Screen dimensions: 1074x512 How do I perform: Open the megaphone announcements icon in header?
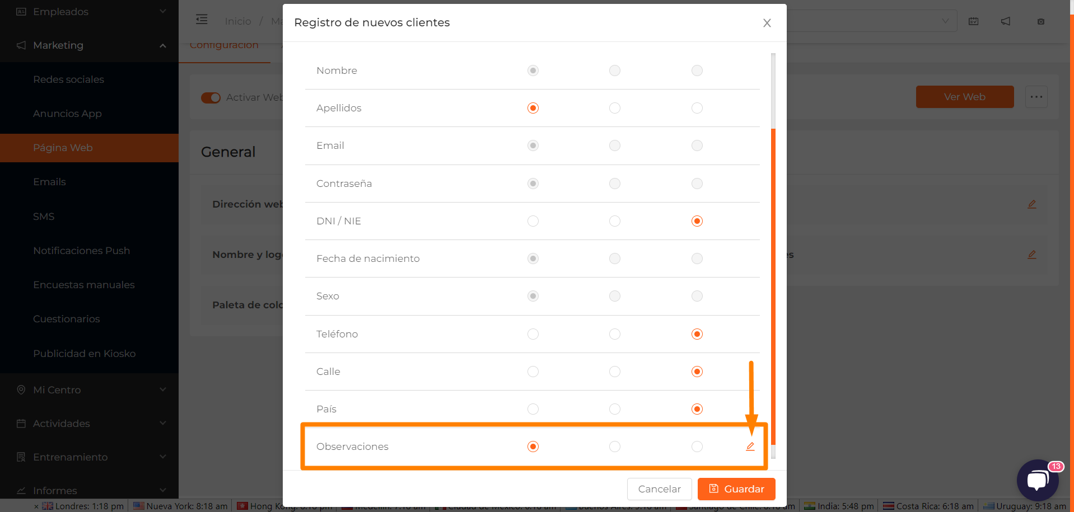pyautogui.click(x=1006, y=21)
